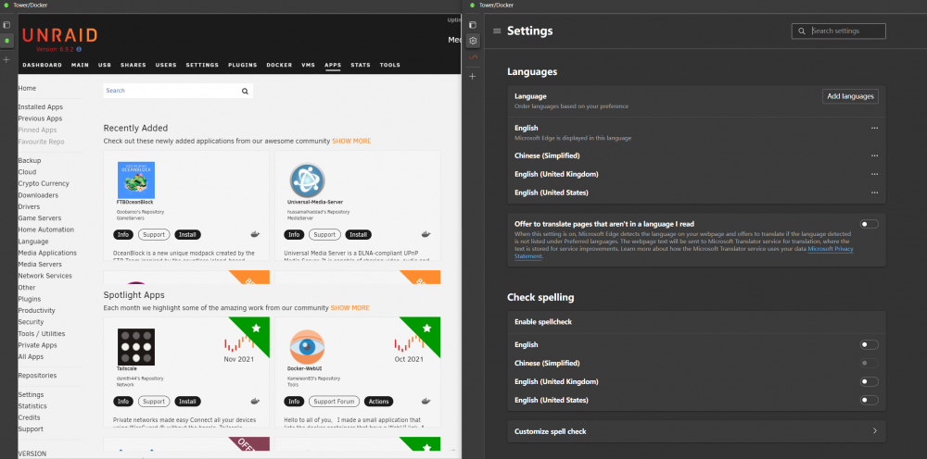Open more options for English (United Kingdom)

coord(874,174)
